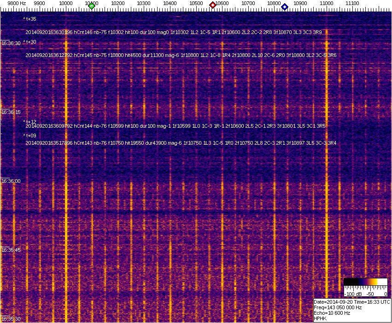Click the Freq=143 050 000 Hz info text

coord(338,307)
